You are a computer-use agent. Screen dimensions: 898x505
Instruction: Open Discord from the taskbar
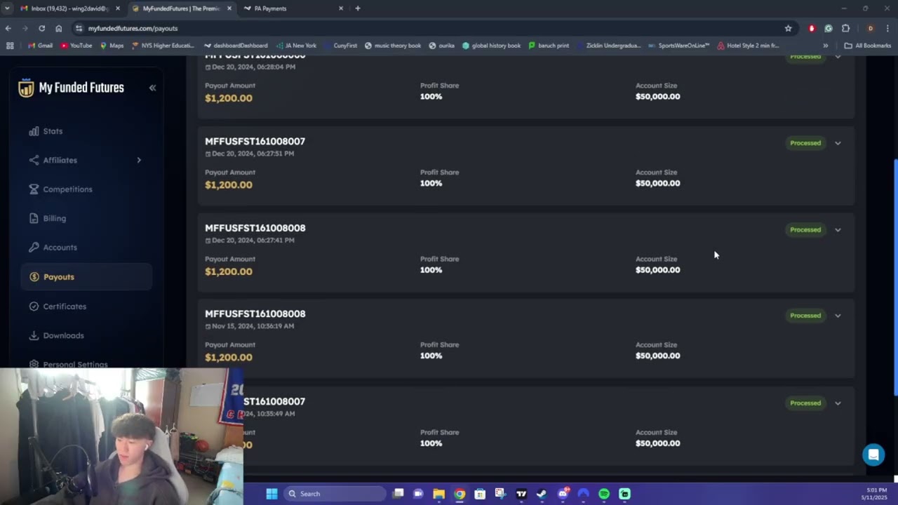[563, 494]
